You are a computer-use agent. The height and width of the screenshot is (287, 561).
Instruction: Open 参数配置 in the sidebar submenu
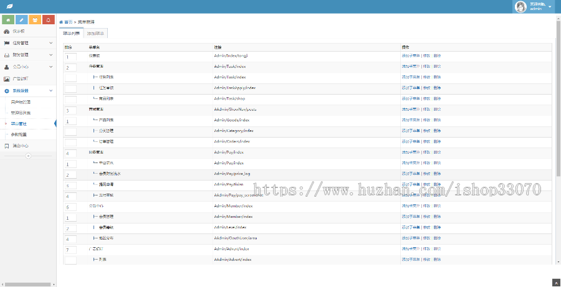(x=19, y=134)
